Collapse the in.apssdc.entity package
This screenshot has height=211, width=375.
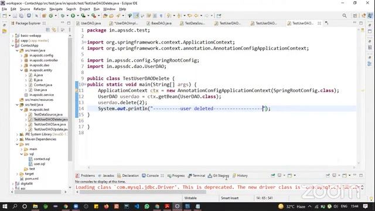tap(22, 70)
